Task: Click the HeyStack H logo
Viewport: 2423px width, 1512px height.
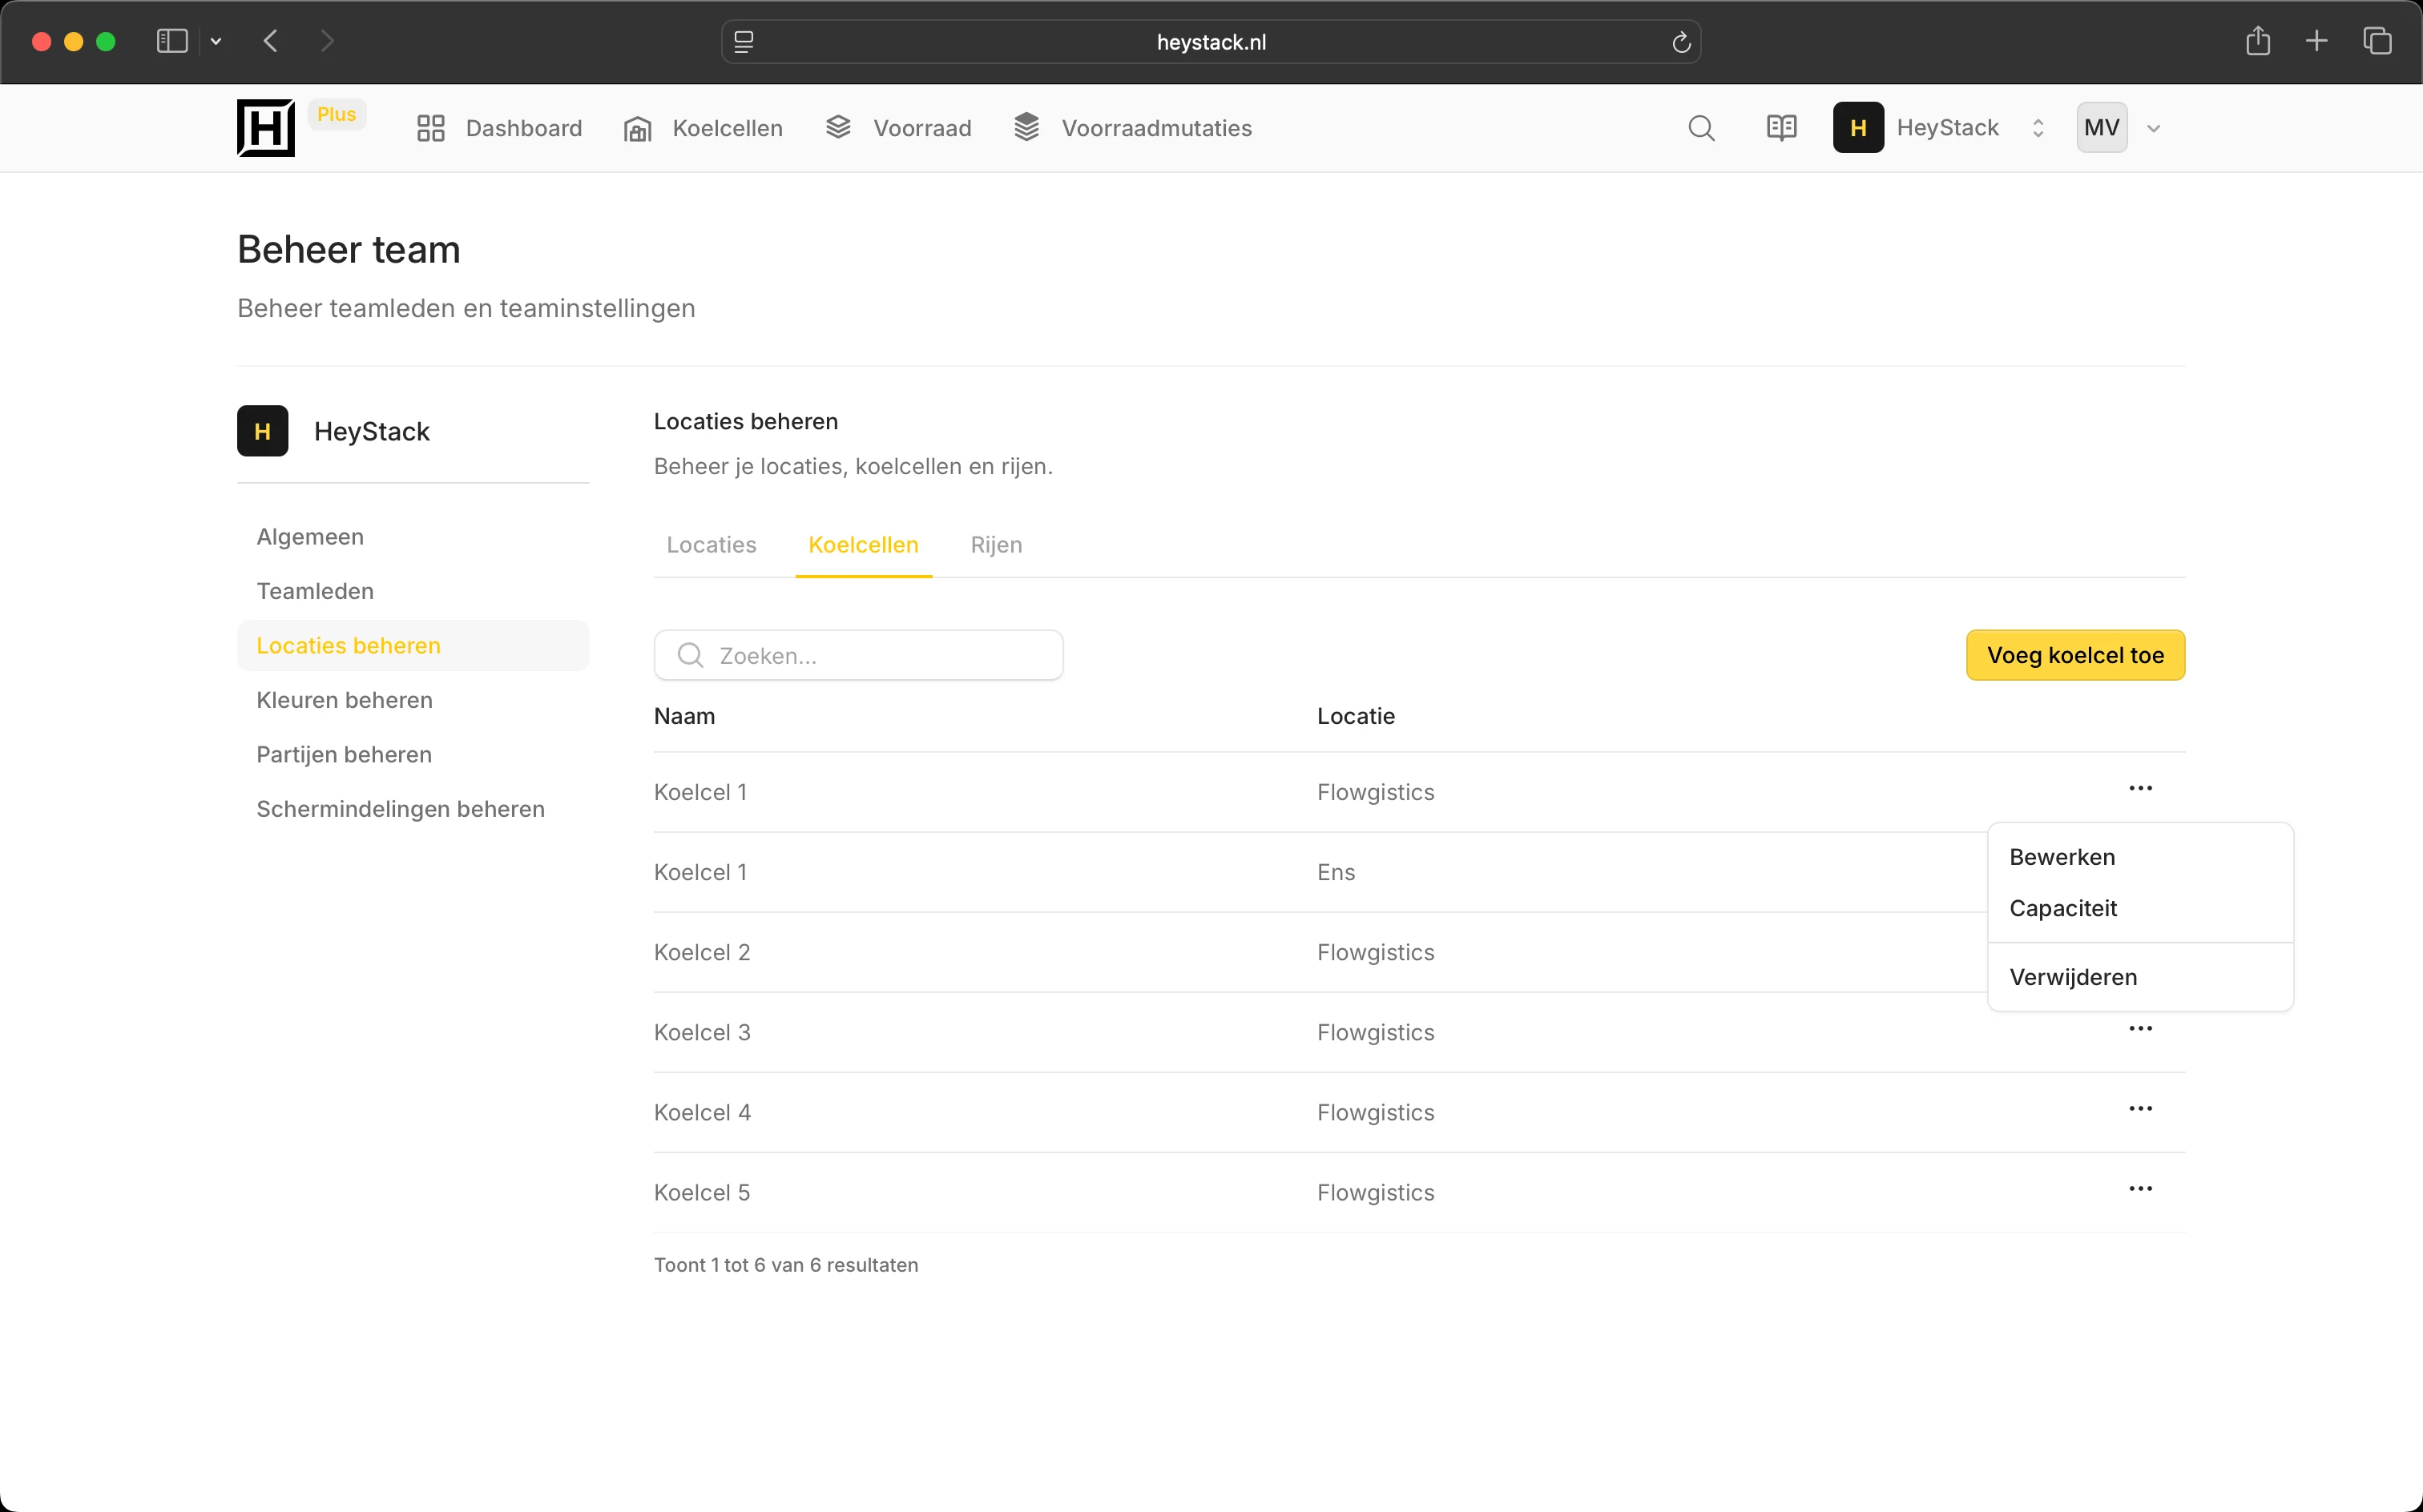Action: pyautogui.click(x=265, y=128)
